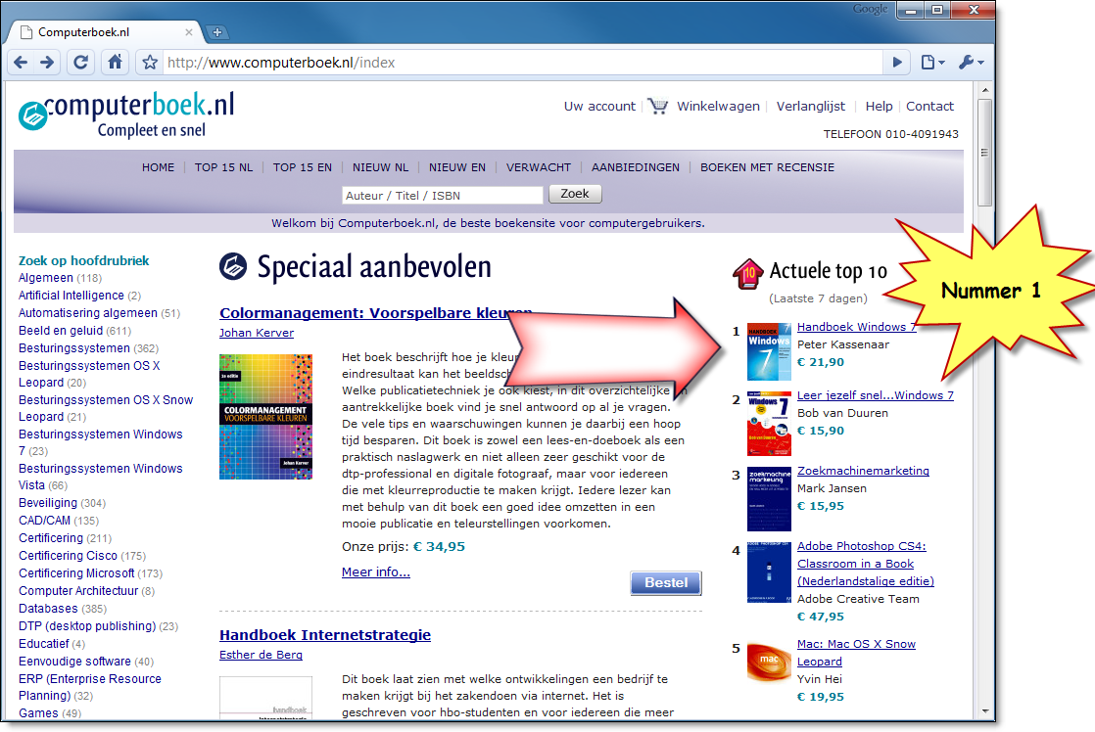Open BOEKEN MET RECENSIE in the navigation
1095x732 pixels.
point(768,167)
